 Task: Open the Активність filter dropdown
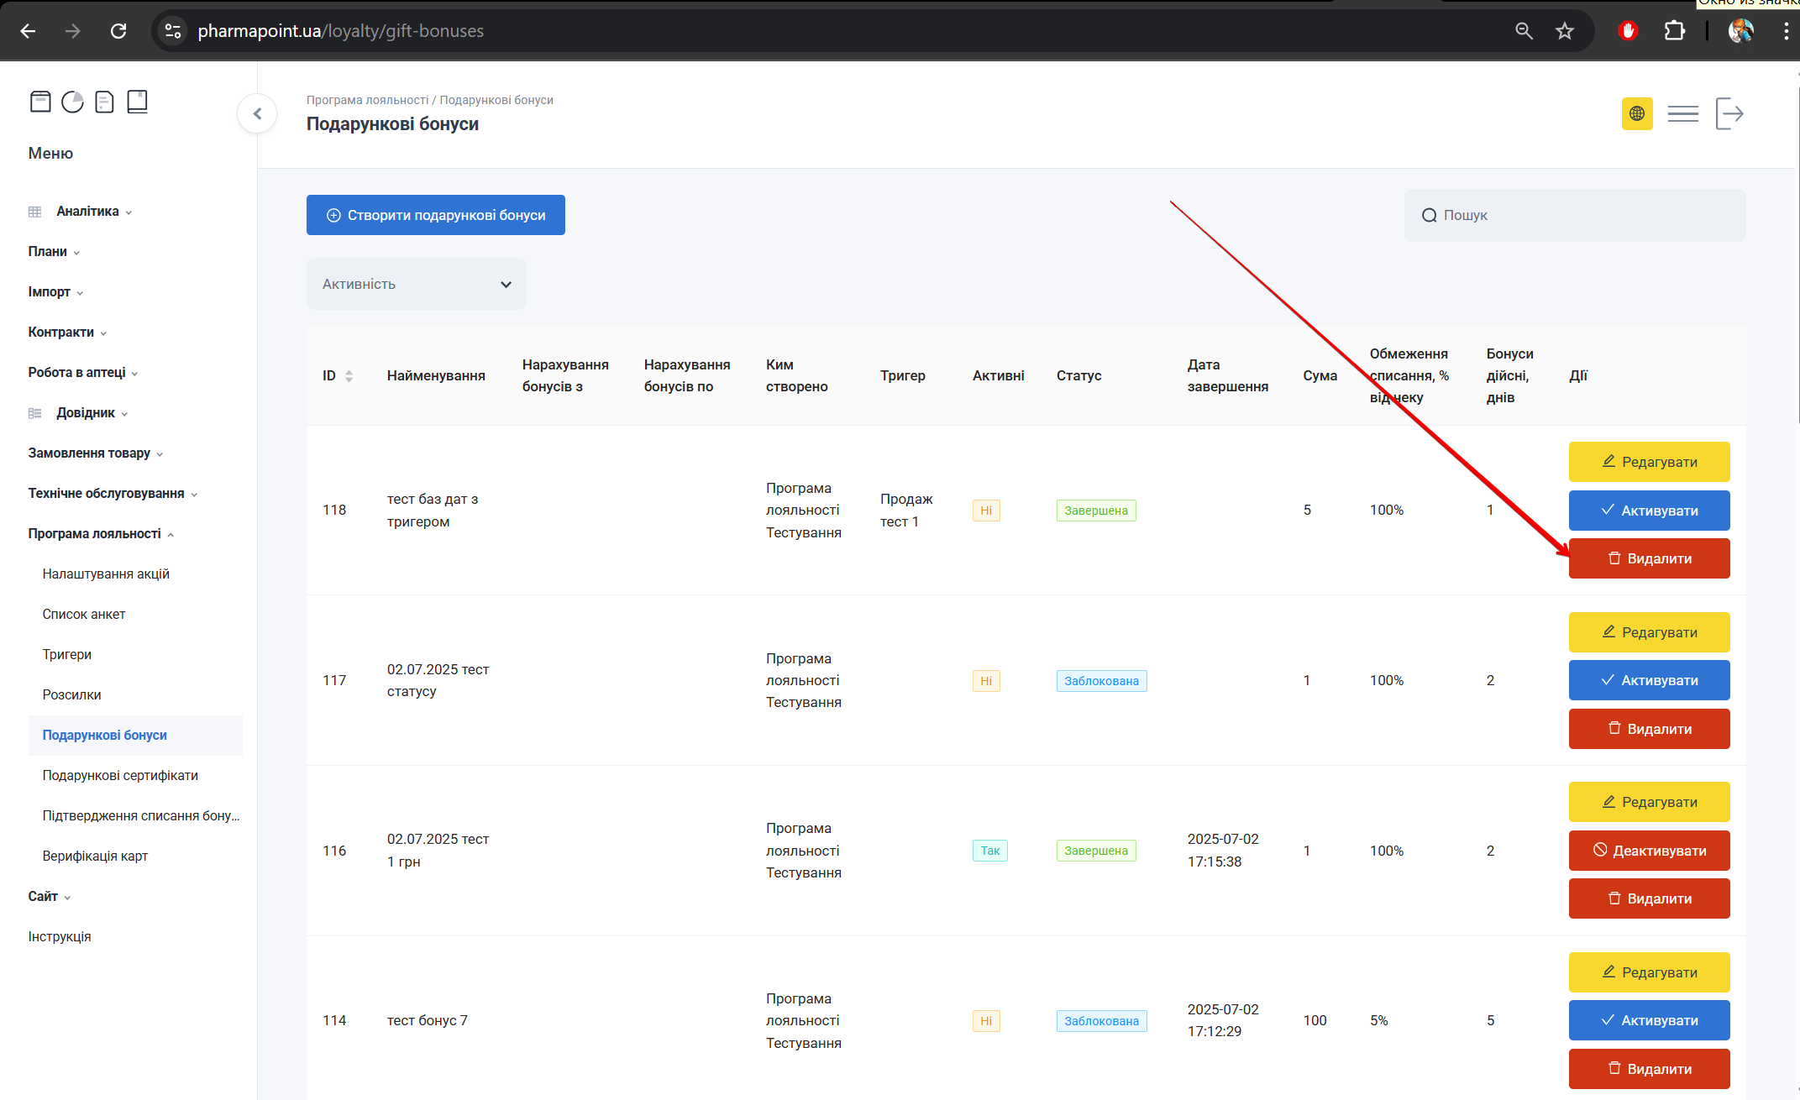(x=416, y=284)
